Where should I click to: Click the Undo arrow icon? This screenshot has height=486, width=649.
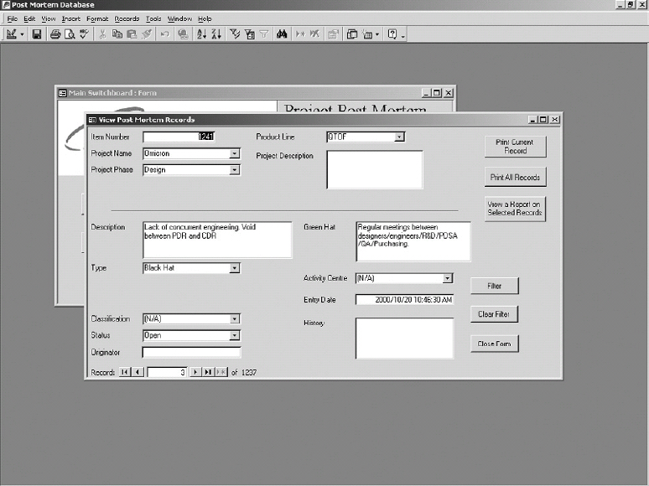click(x=164, y=34)
